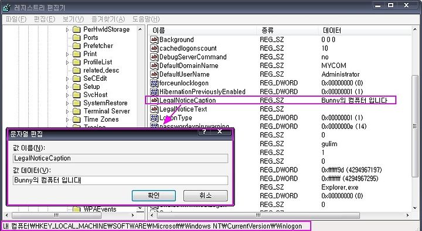Close the 문자열 편집 dialog
Viewport: 422px width, 231px height.
(220, 132)
